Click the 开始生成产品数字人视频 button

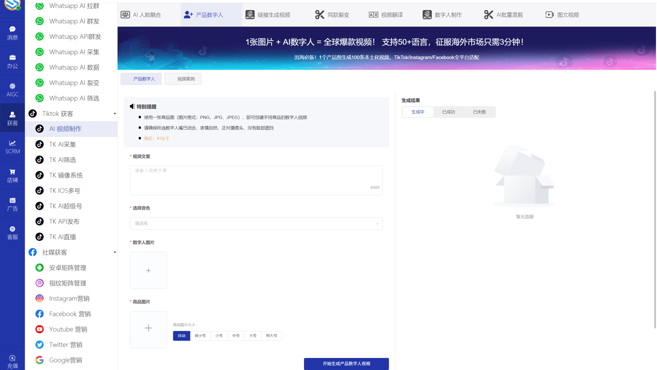pyautogui.click(x=346, y=364)
